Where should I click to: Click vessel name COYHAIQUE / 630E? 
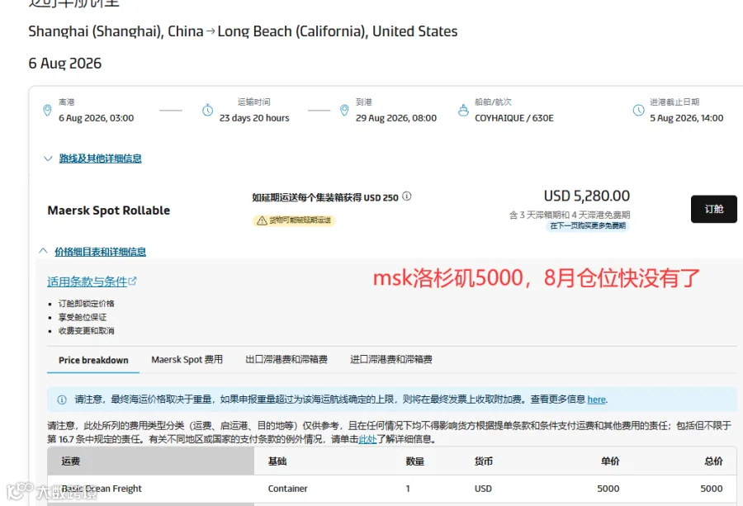[x=514, y=118]
